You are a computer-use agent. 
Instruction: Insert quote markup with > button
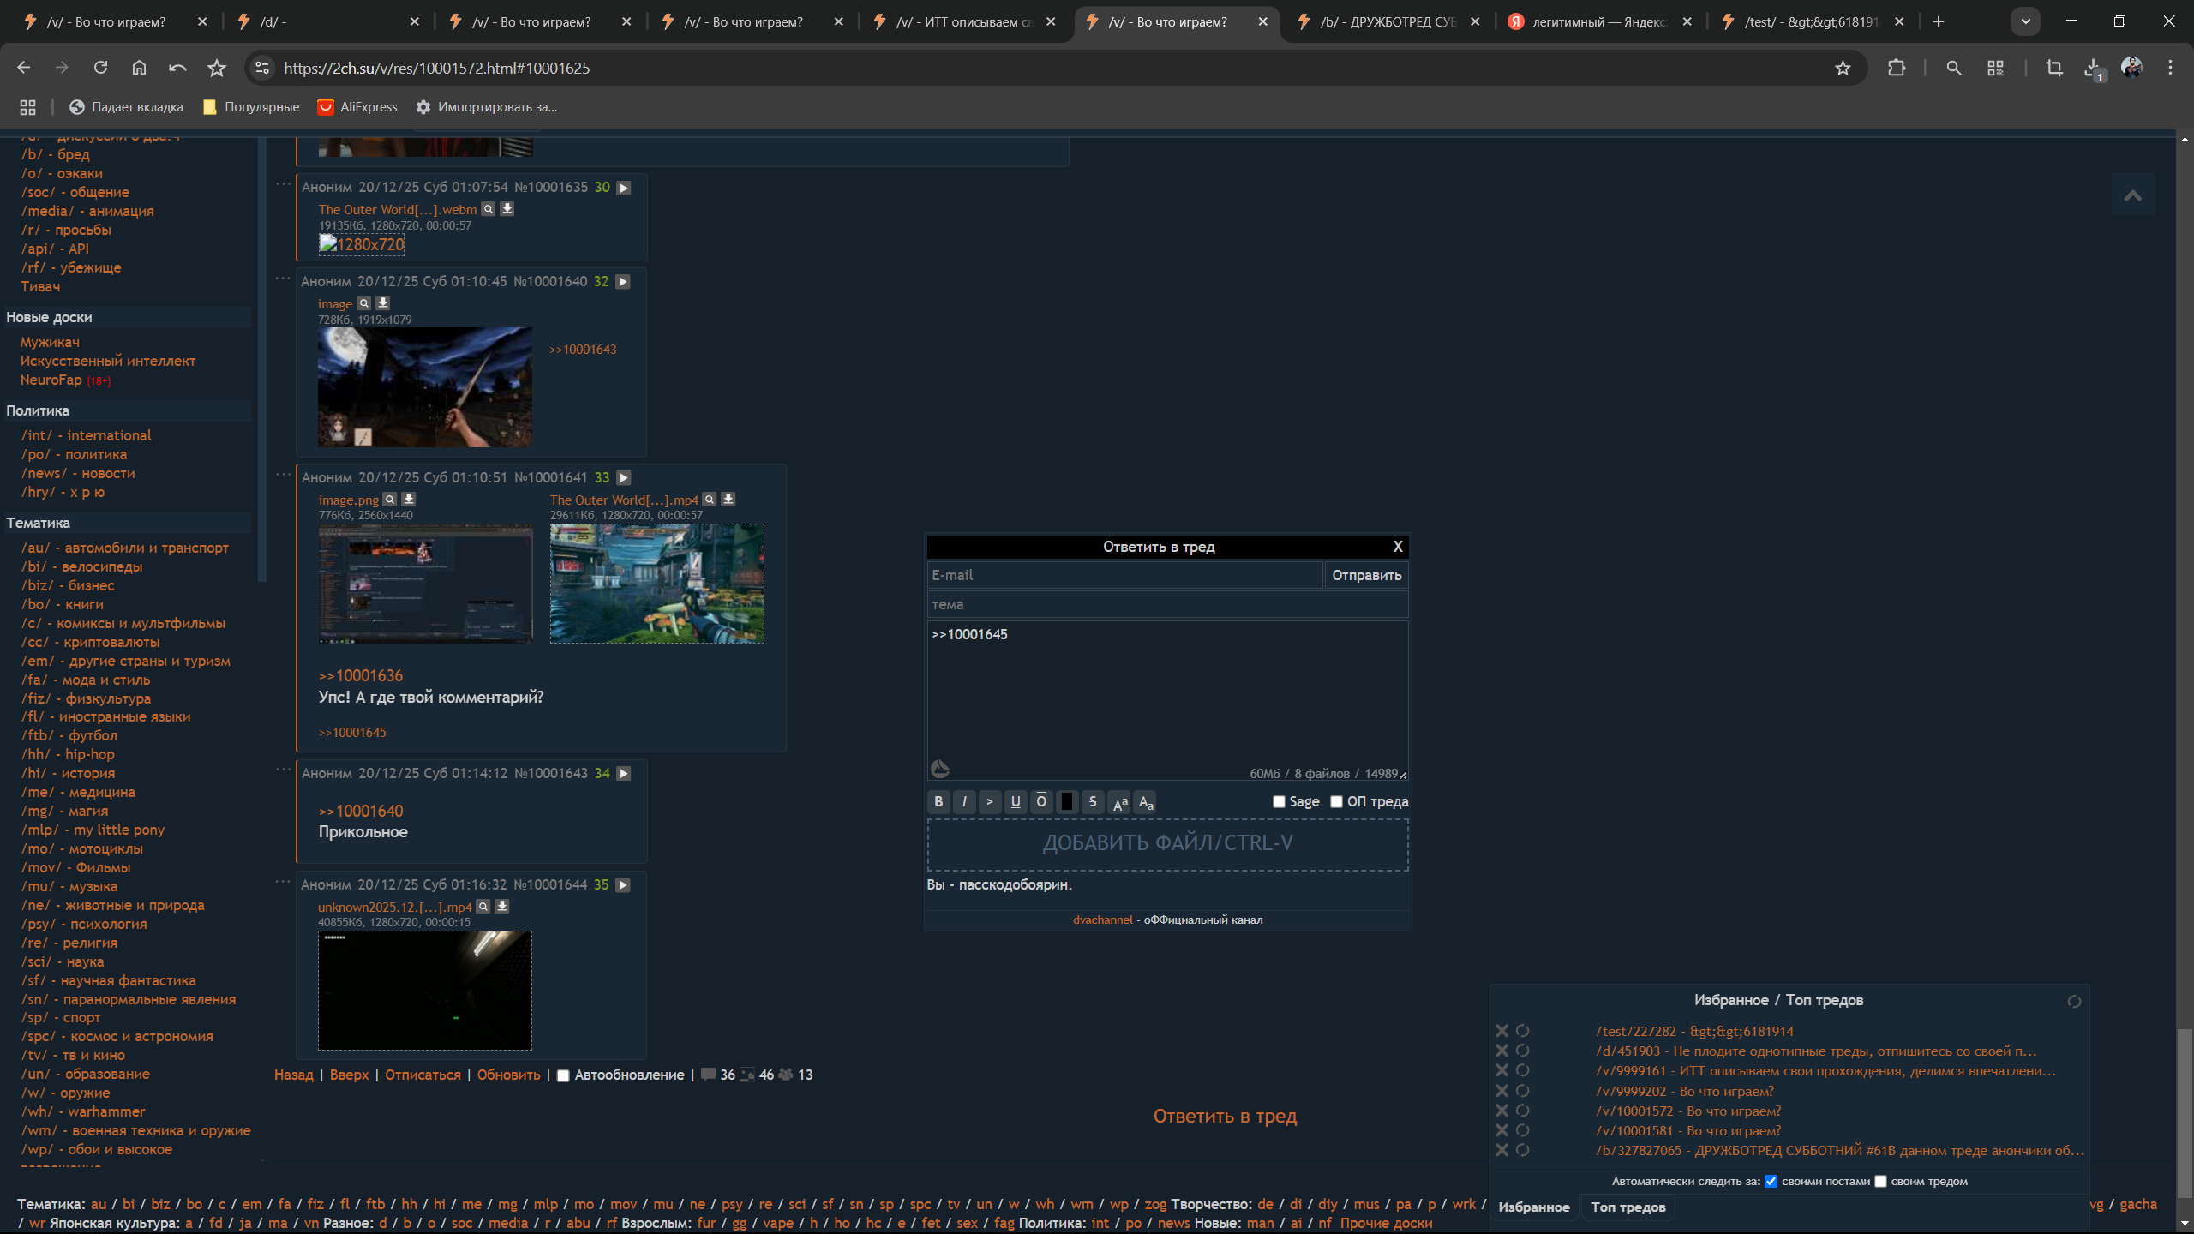(989, 801)
